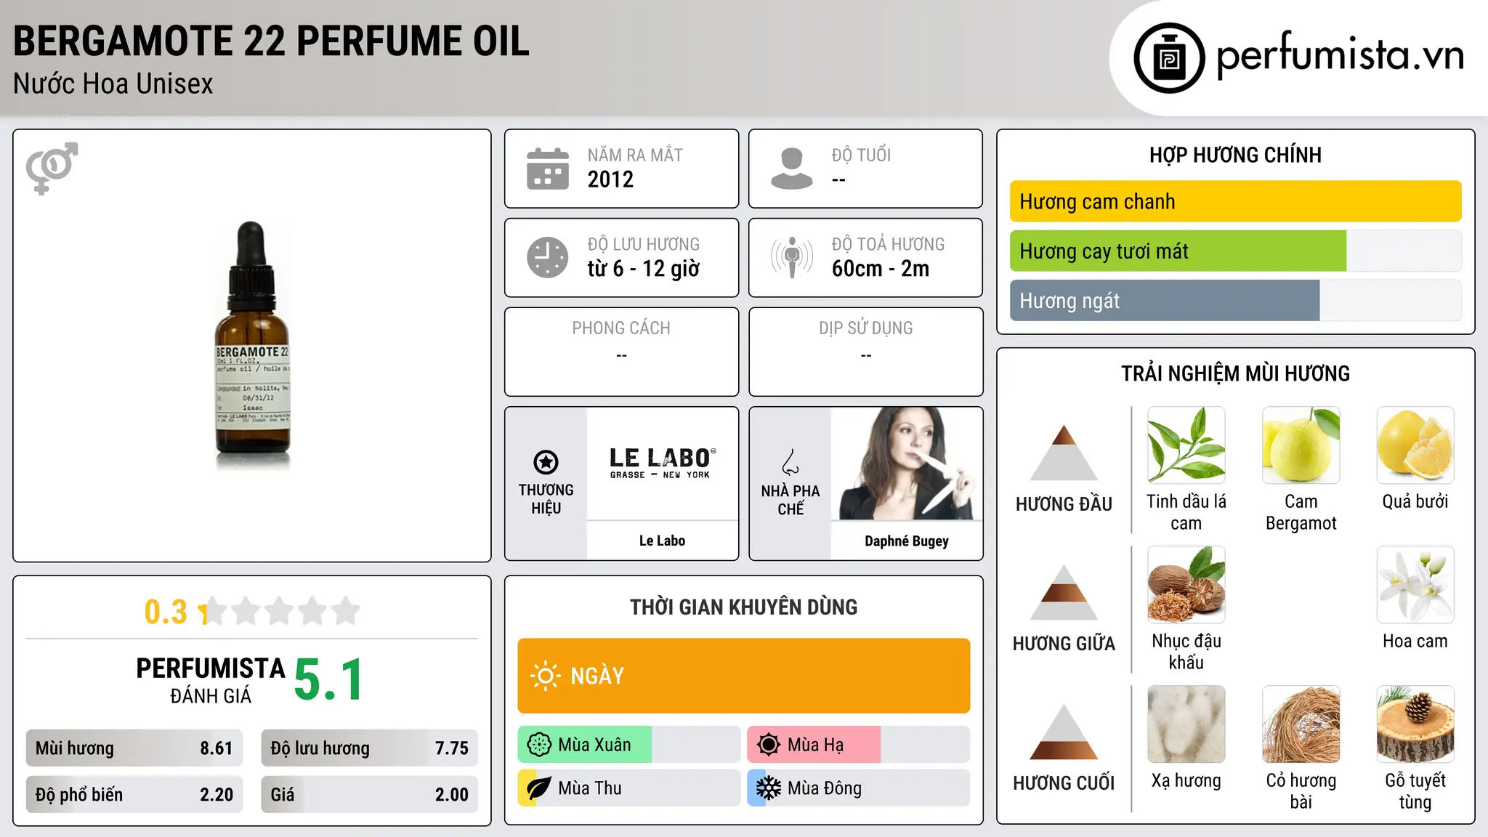The width and height of the screenshot is (1488, 837).
Task: Click the Độ lưu hương 7.75 score bar
Action: click(369, 748)
